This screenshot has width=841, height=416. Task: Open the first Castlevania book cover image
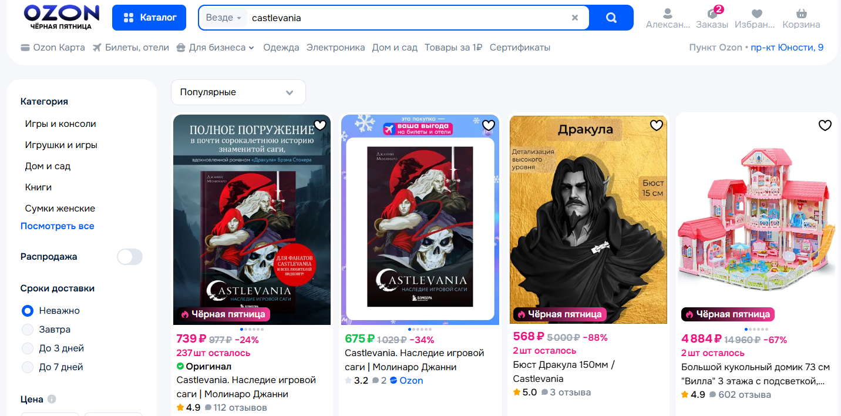(252, 219)
